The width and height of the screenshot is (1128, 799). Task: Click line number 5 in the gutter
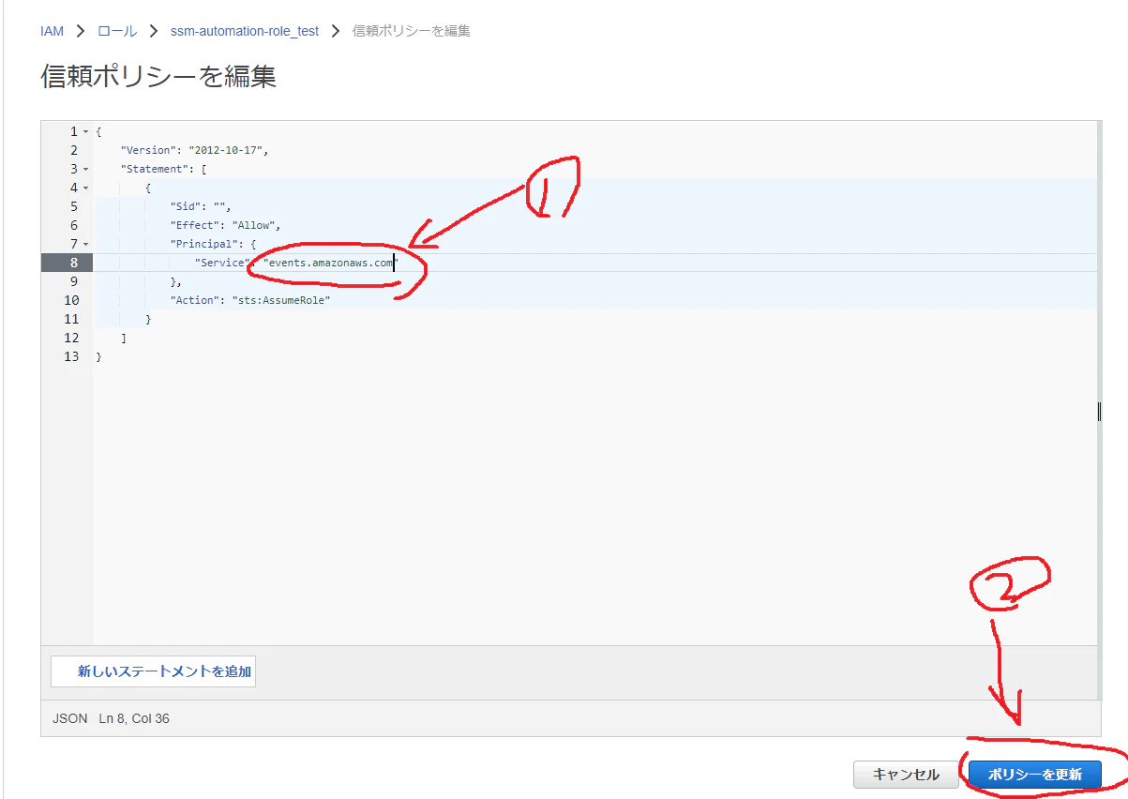point(74,206)
